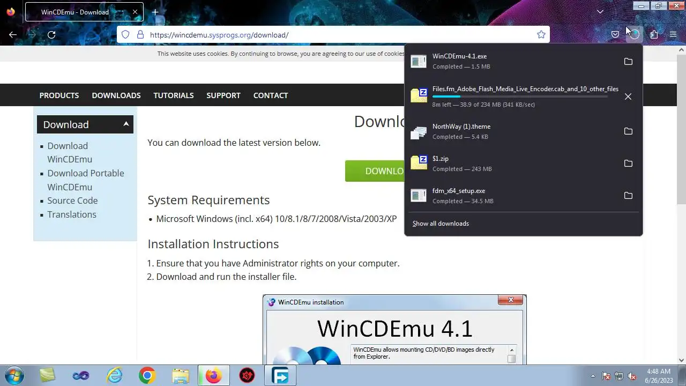Open a new tab
The width and height of the screenshot is (686, 386).
[155, 12]
